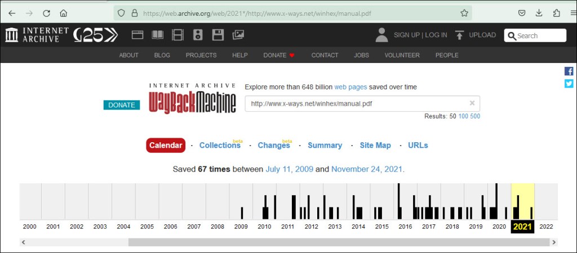This screenshot has width=577, height=253.
Task: Share on Twitter icon
Action: coord(569,84)
